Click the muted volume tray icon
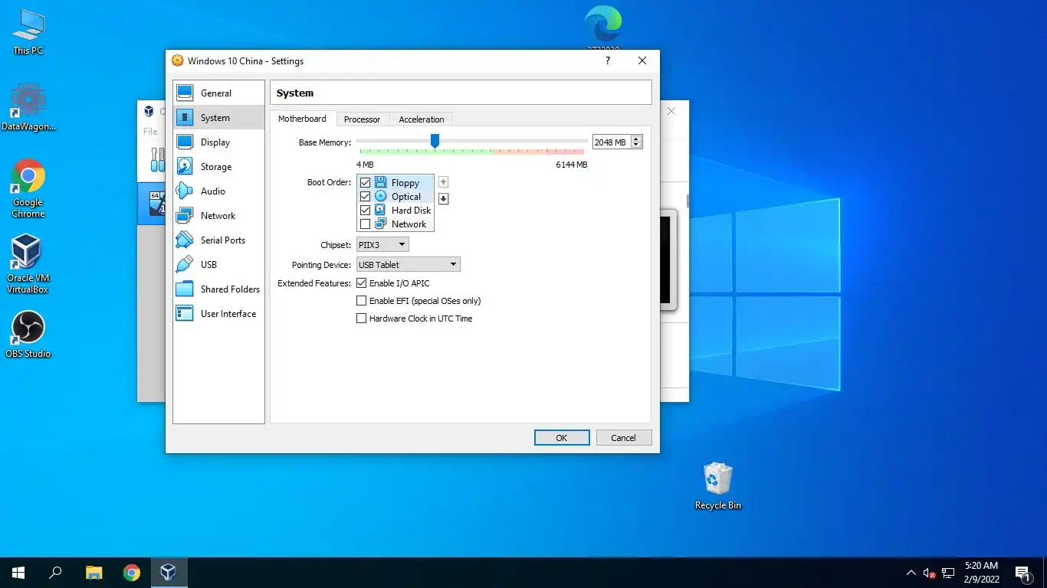Screen dimensions: 1047x588 coord(929,573)
